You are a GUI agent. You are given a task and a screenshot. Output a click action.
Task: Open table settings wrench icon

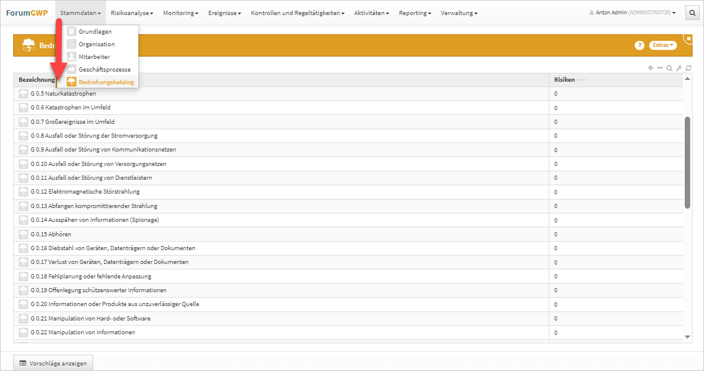point(679,68)
